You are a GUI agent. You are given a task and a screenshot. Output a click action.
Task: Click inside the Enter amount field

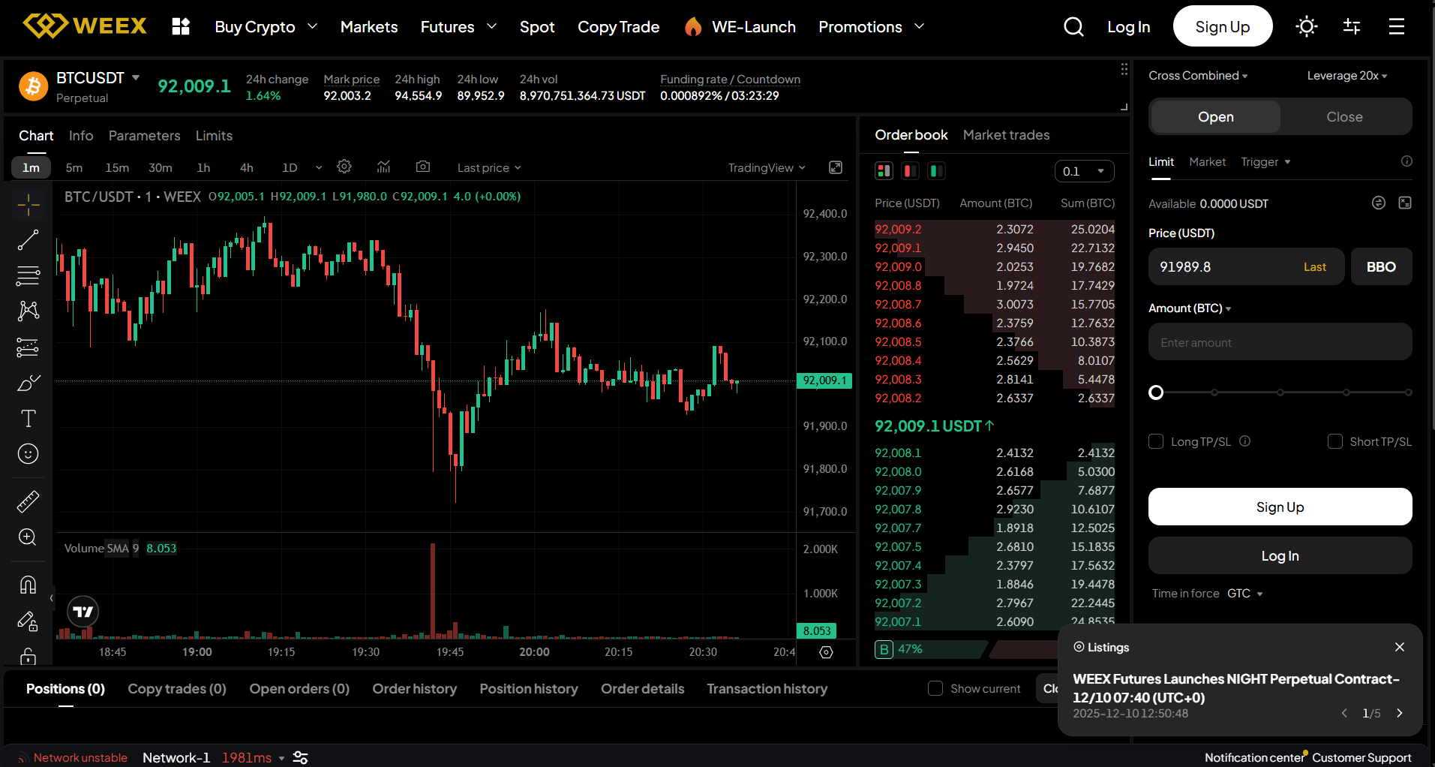click(x=1279, y=341)
